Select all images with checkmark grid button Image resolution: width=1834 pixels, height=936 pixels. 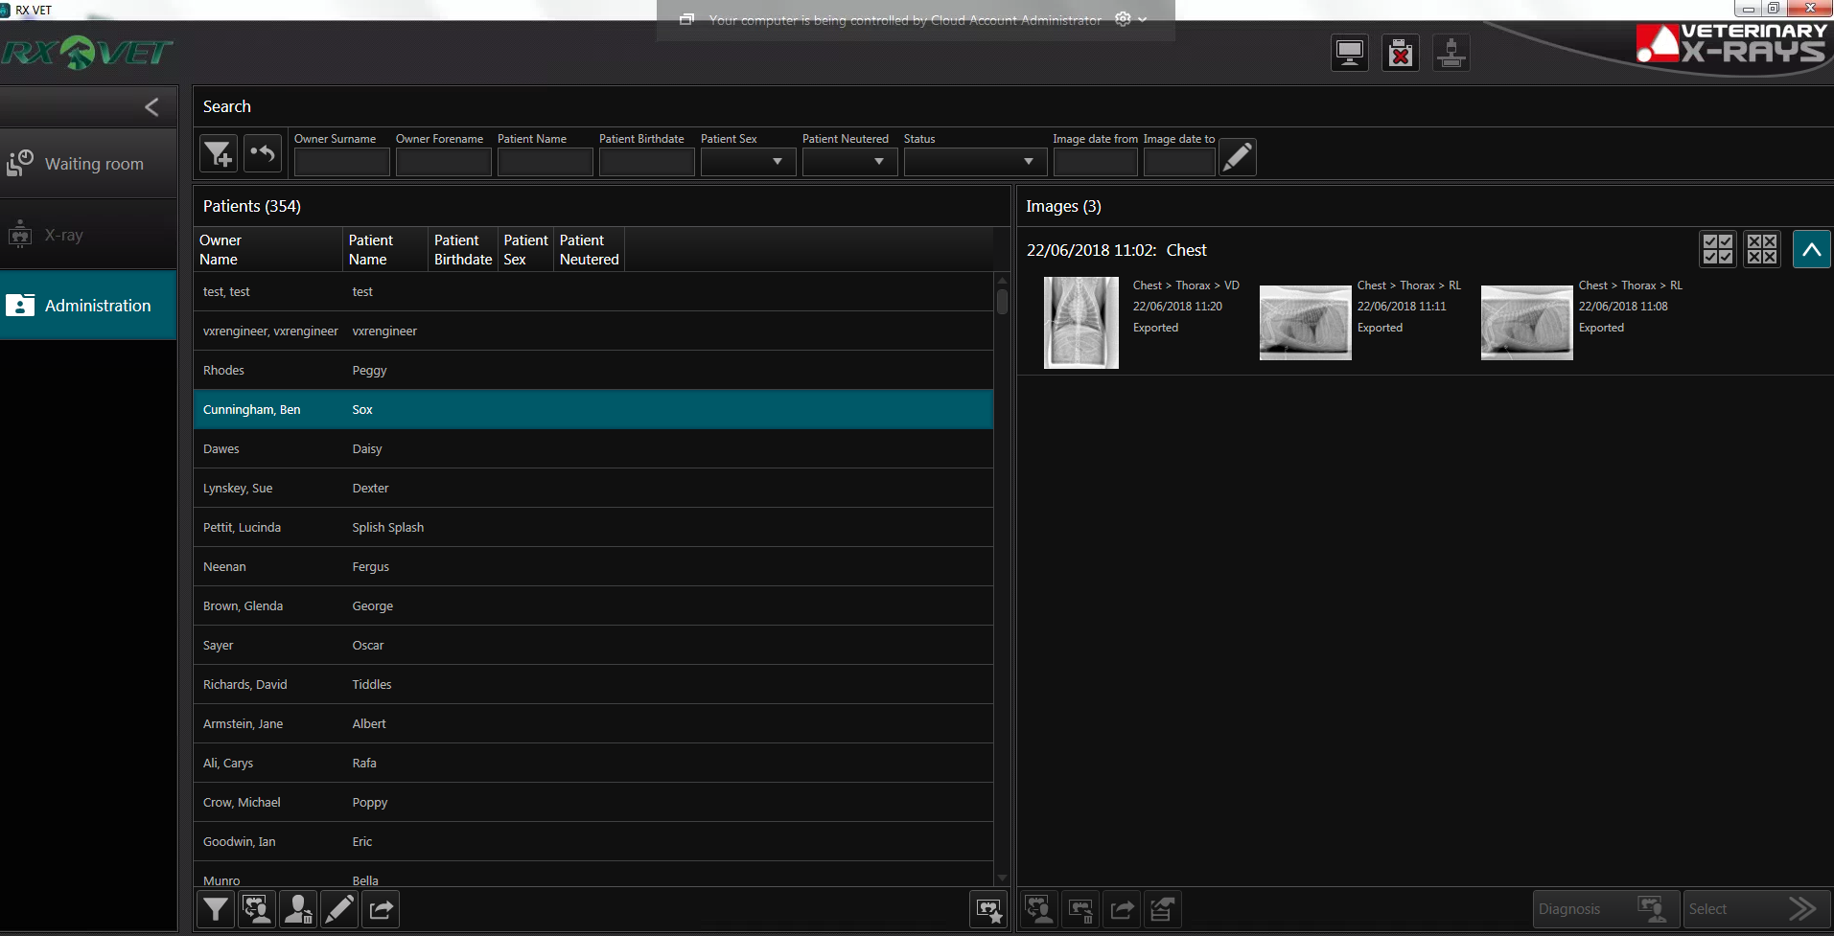(1717, 249)
